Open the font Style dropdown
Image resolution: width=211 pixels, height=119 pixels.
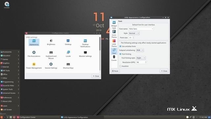point(134,33)
